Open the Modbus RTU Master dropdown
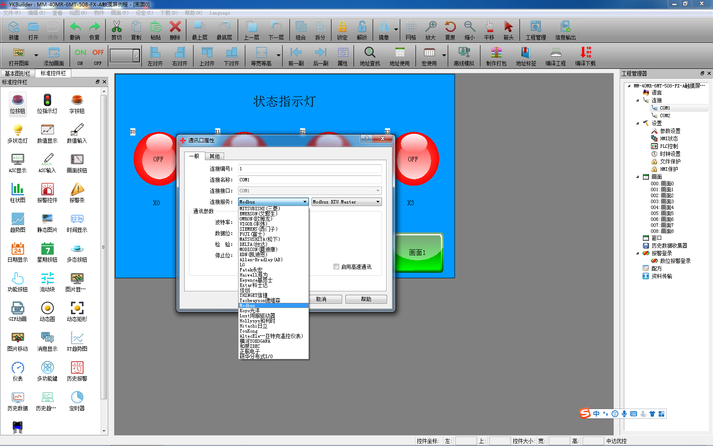 coord(346,202)
